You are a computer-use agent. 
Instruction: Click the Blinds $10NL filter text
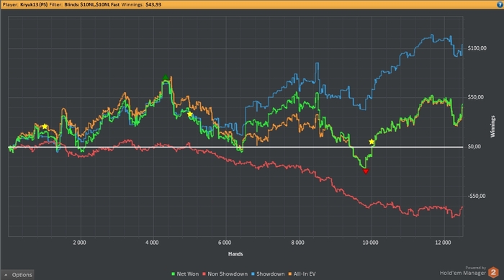click(92, 4)
